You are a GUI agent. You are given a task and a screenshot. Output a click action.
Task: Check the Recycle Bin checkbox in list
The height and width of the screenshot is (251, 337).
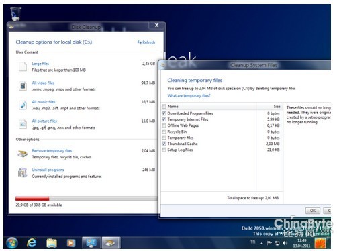(164, 132)
